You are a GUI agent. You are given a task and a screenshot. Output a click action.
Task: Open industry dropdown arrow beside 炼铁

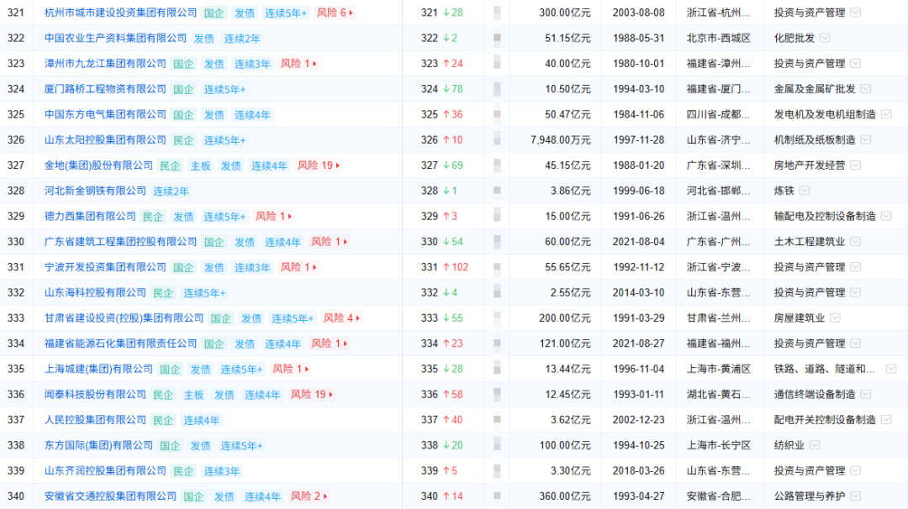pyautogui.click(x=805, y=191)
